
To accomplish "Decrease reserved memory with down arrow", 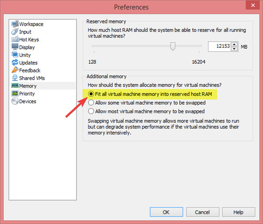I will [x=234, y=49].
